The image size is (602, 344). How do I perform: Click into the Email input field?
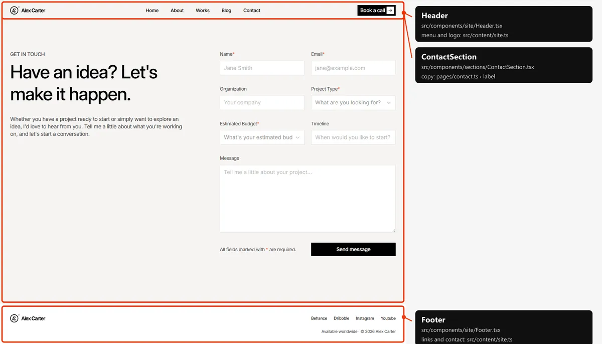point(353,68)
